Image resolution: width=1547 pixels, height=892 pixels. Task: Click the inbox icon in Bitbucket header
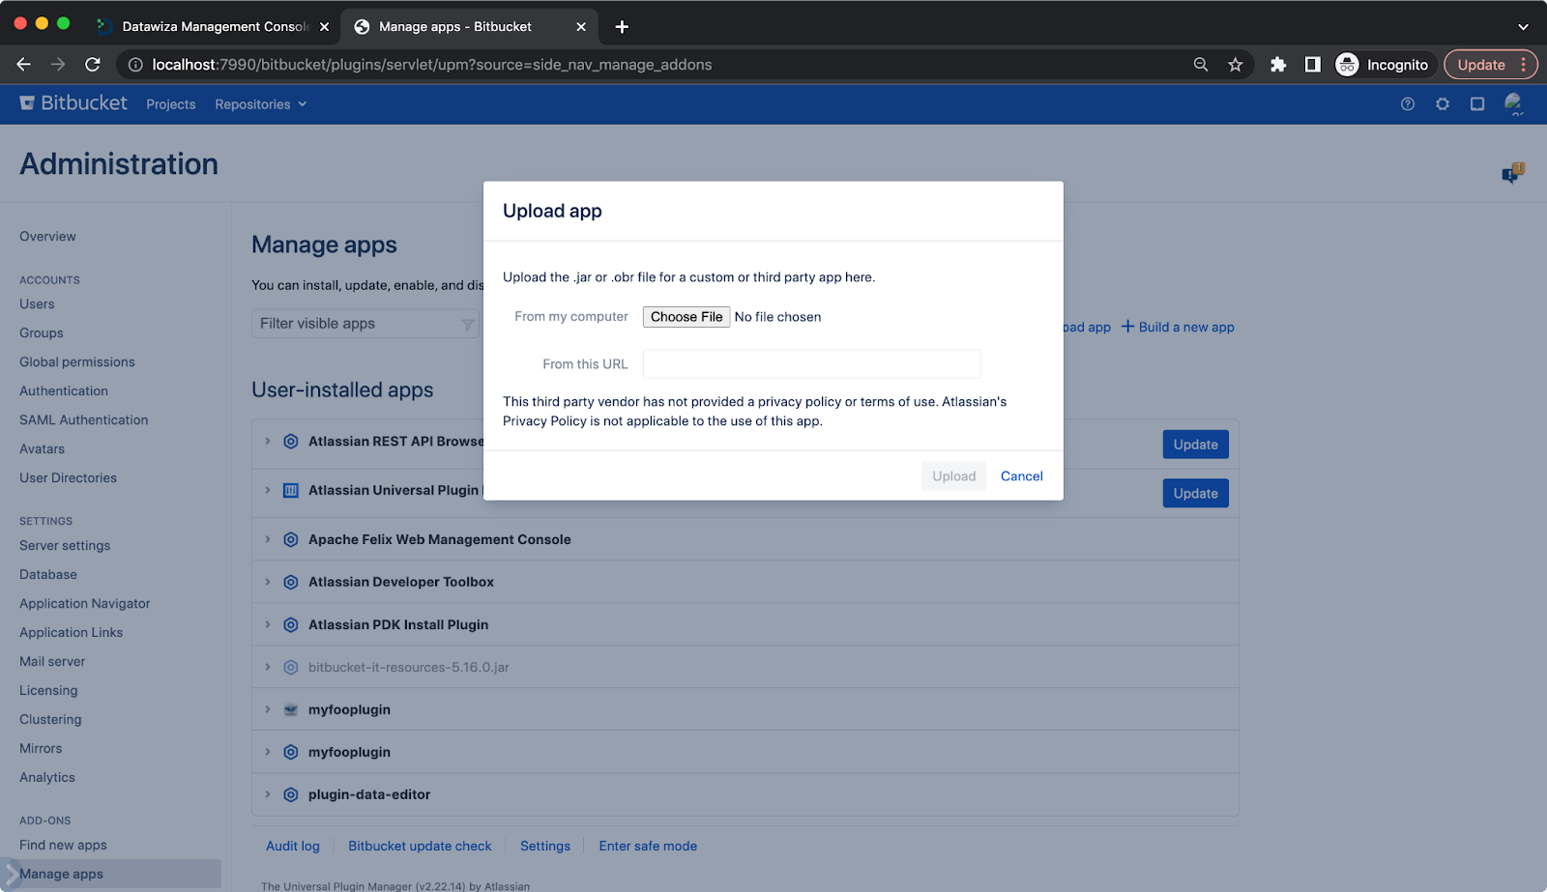[x=1477, y=103]
